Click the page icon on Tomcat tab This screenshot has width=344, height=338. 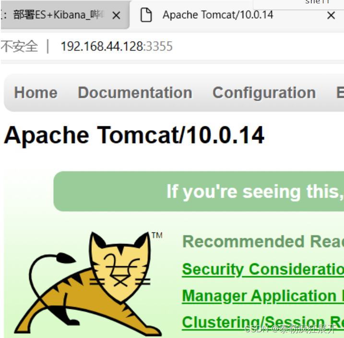pyautogui.click(x=146, y=15)
